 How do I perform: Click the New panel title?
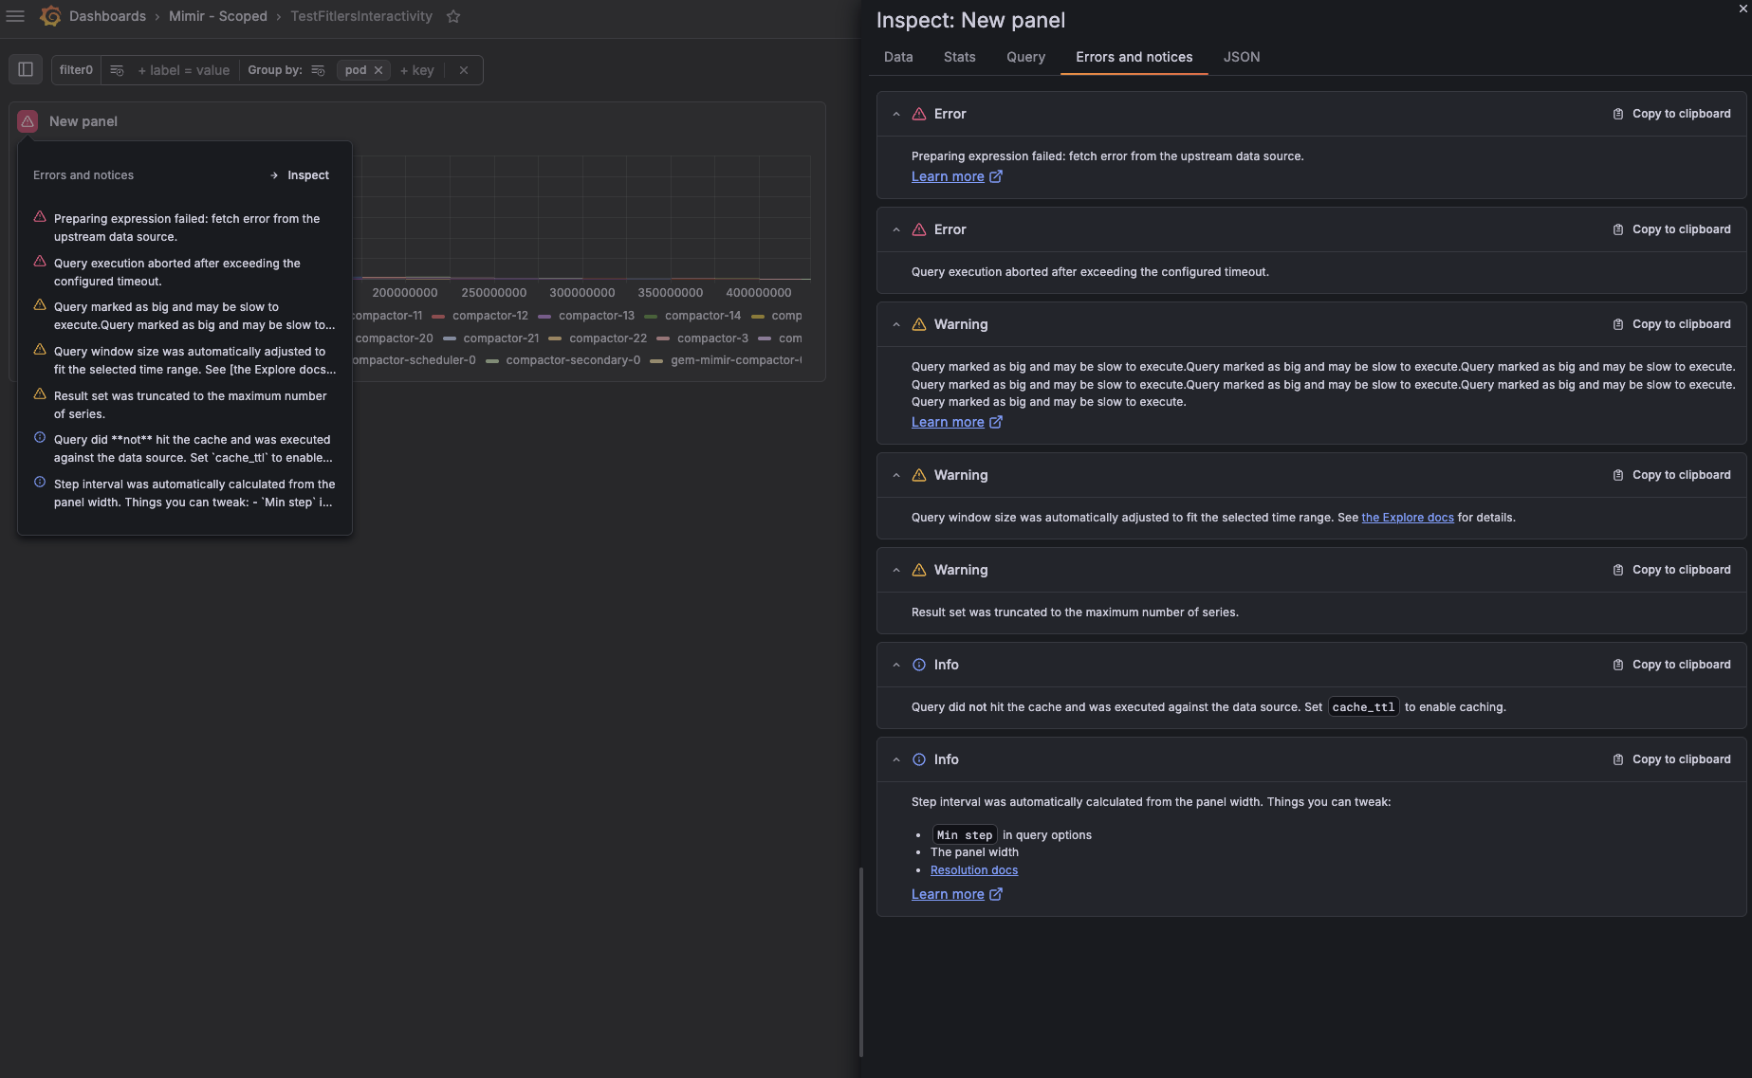click(x=83, y=121)
